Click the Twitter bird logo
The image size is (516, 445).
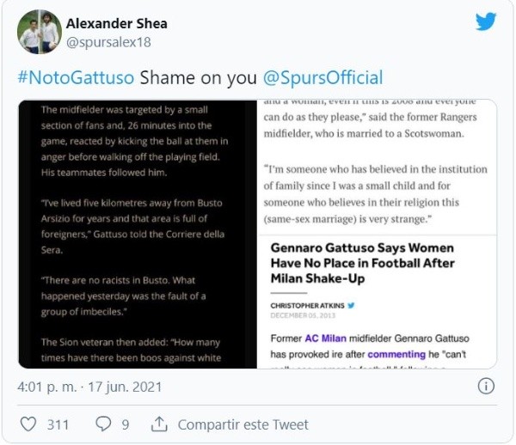click(x=486, y=22)
